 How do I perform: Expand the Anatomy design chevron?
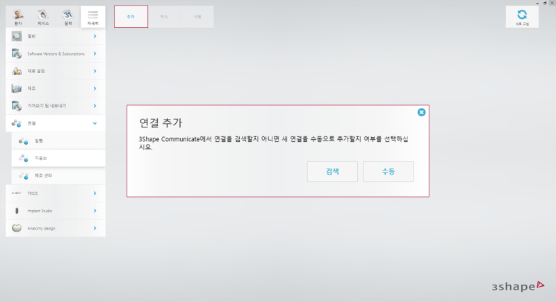click(95, 228)
